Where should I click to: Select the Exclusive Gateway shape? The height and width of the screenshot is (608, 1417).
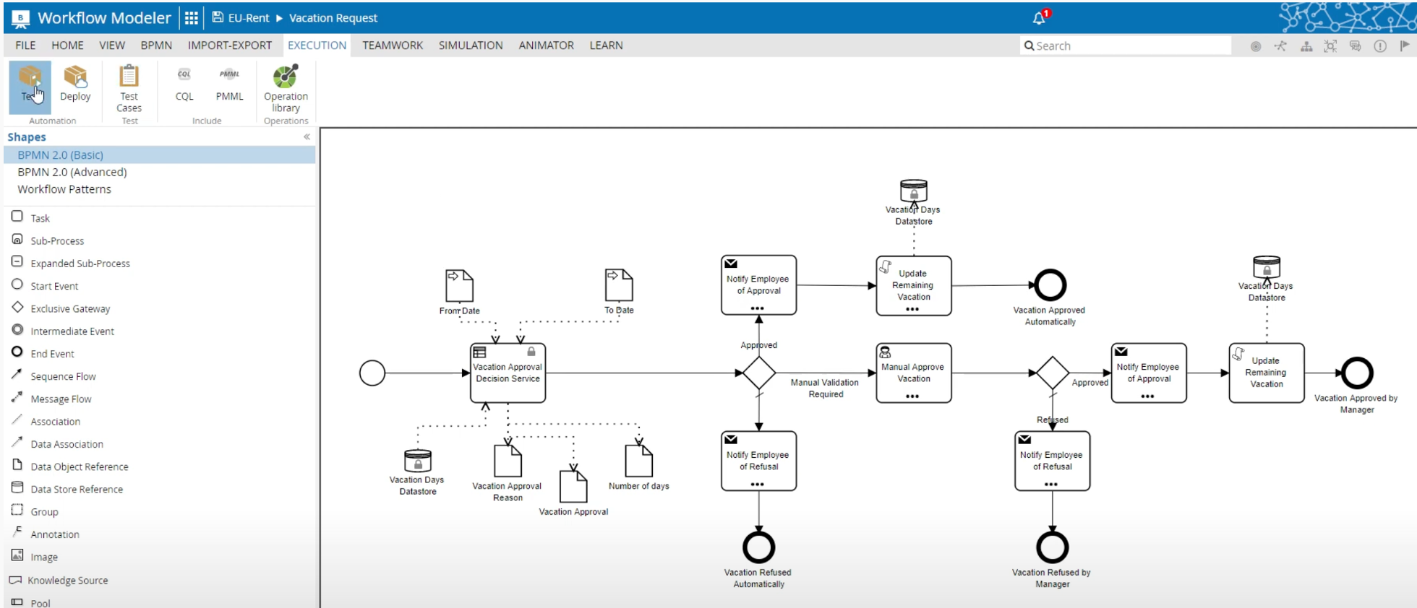click(70, 308)
